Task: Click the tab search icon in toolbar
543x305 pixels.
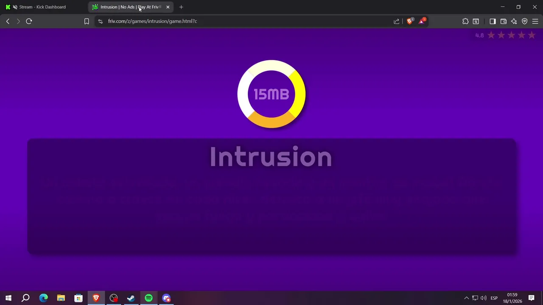Action: 476,21
